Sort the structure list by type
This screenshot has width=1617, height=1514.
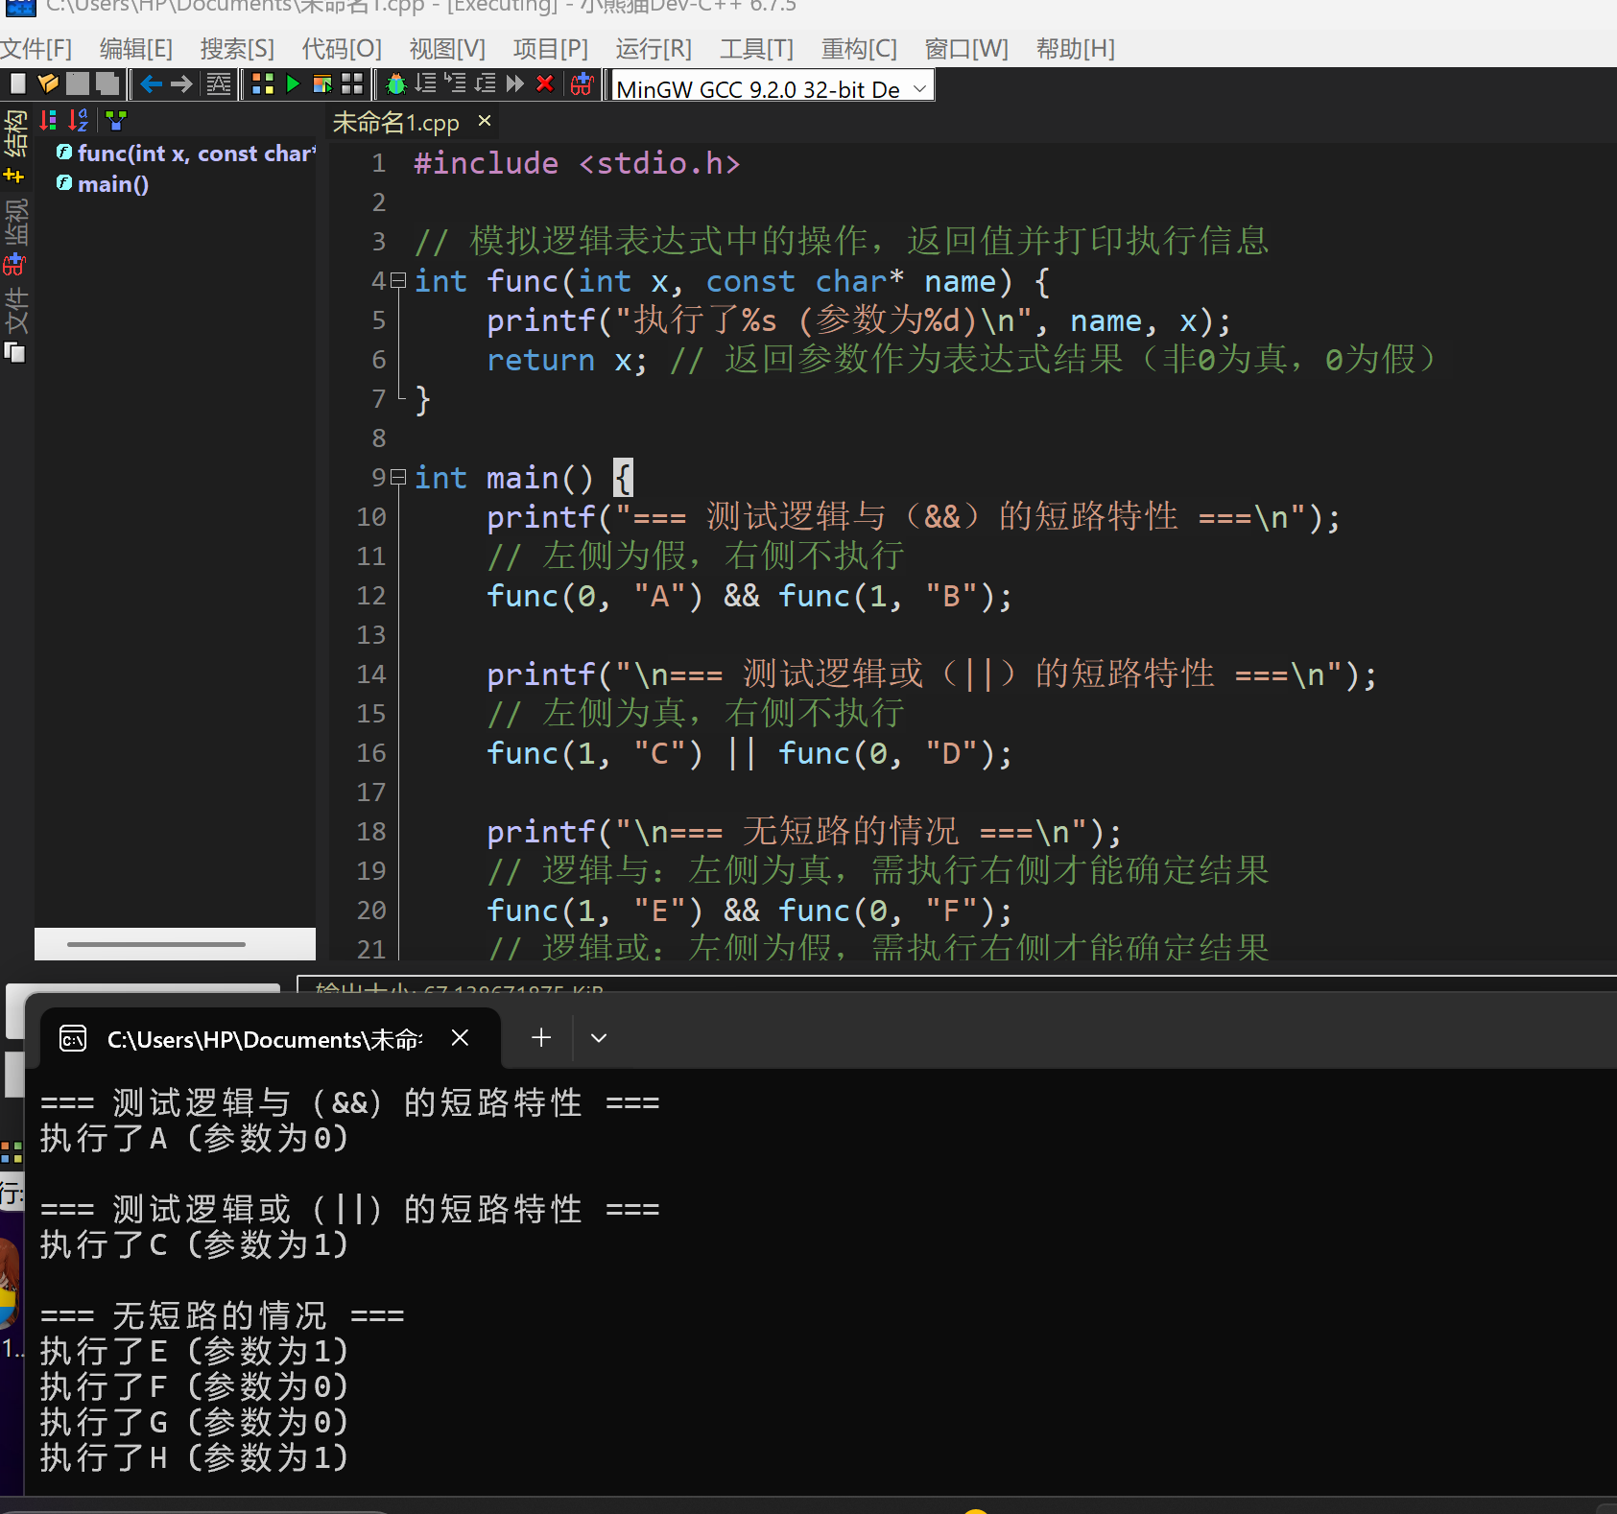pyautogui.click(x=48, y=120)
